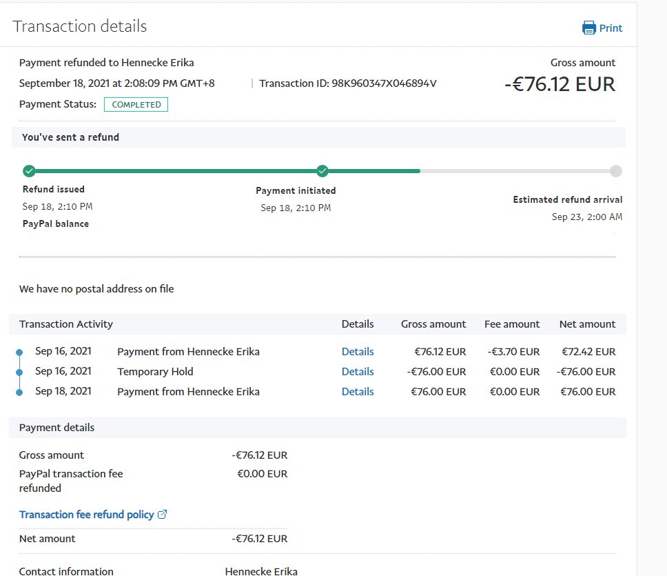Click the timeline dot for Temporary Hold

(x=19, y=373)
